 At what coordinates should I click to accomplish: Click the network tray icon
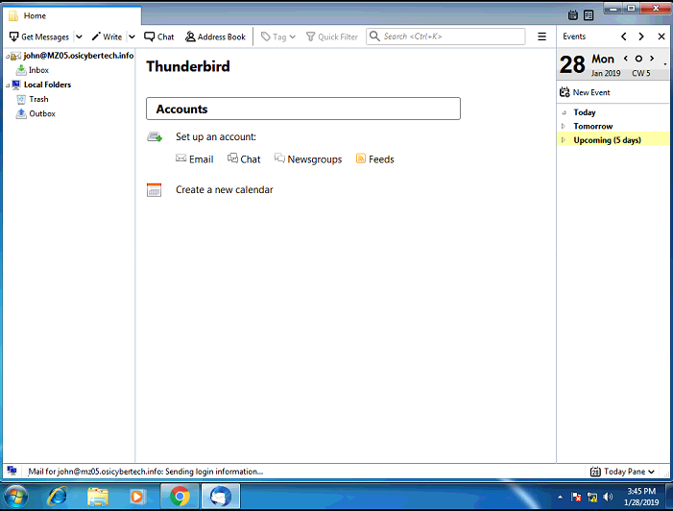(x=592, y=498)
